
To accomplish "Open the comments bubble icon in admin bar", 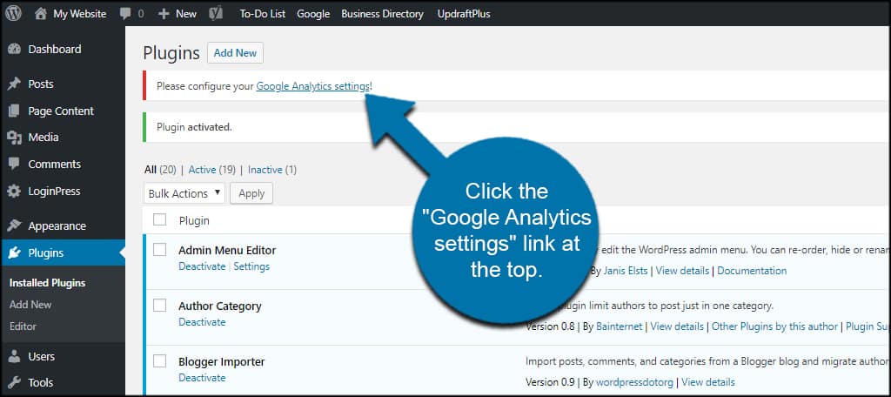I will click(x=125, y=14).
